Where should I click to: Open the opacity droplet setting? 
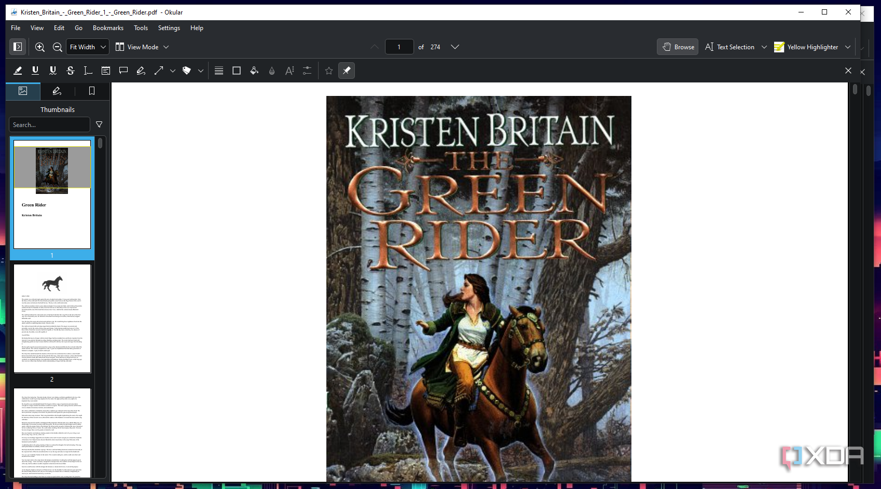pos(272,71)
